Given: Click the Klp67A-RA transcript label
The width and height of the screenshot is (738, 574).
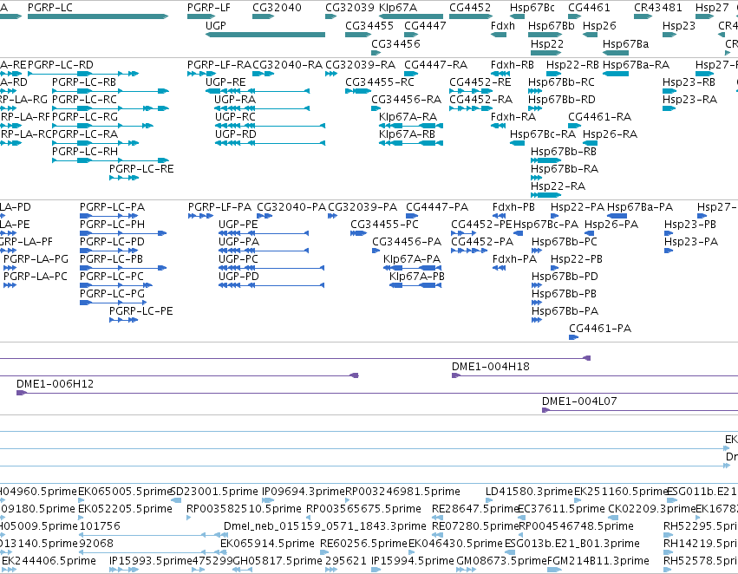Looking at the screenshot, I should [408, 117].
